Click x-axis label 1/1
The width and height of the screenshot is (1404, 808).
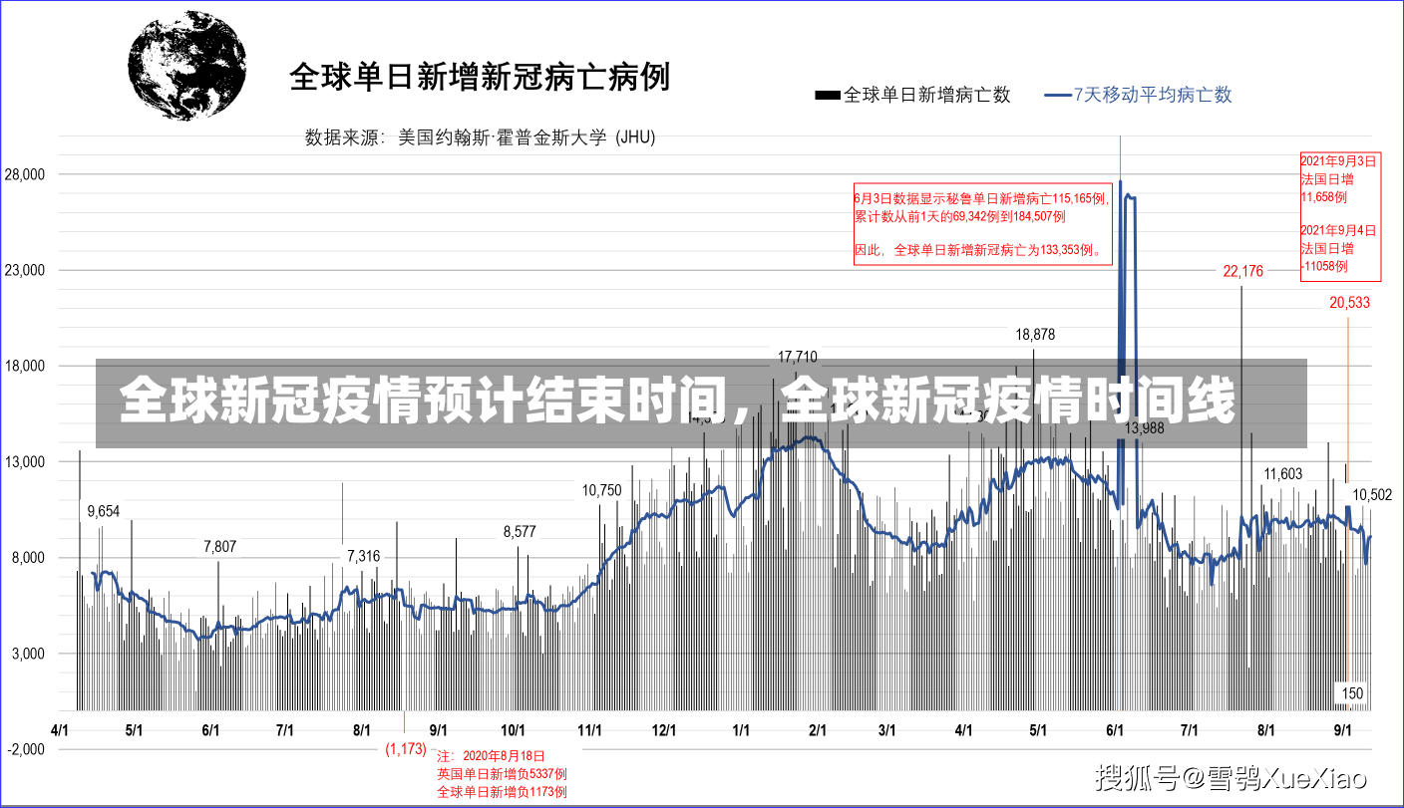pyautogui.click(x=741, y=729)
